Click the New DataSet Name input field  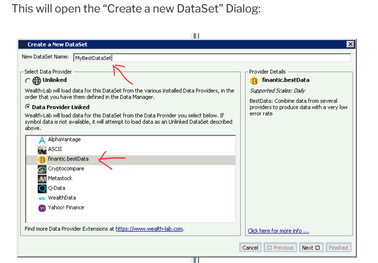click(x=212, y=58)
